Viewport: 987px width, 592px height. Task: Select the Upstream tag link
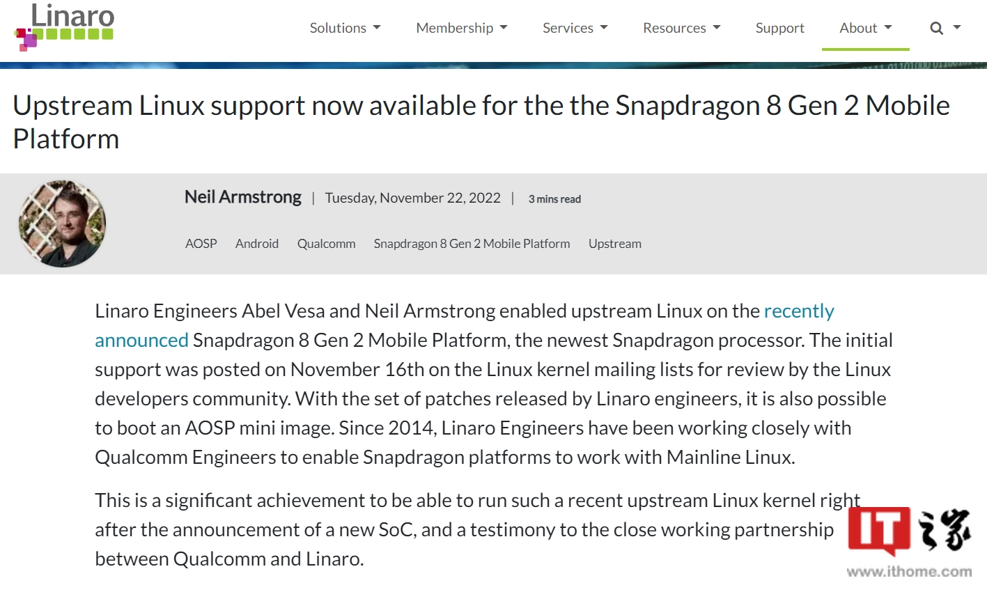[x=615, y=244]
